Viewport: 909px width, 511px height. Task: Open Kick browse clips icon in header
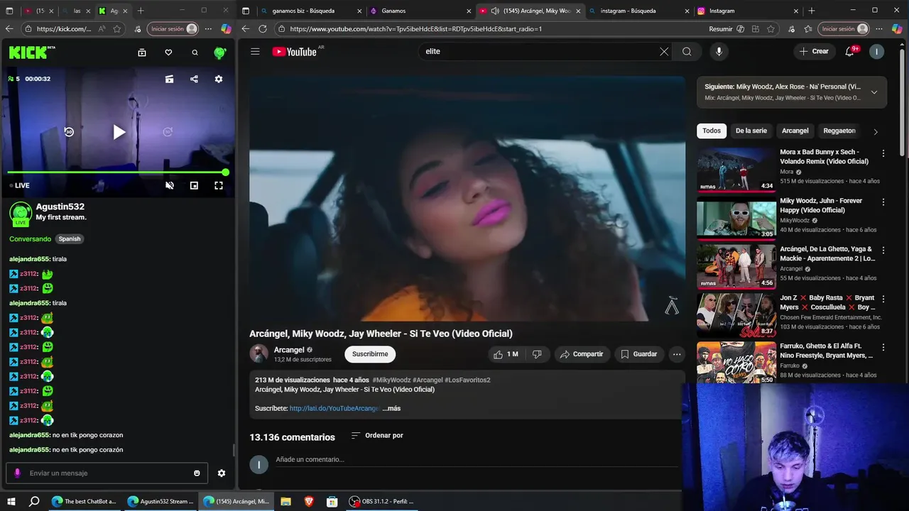(142, 53)
